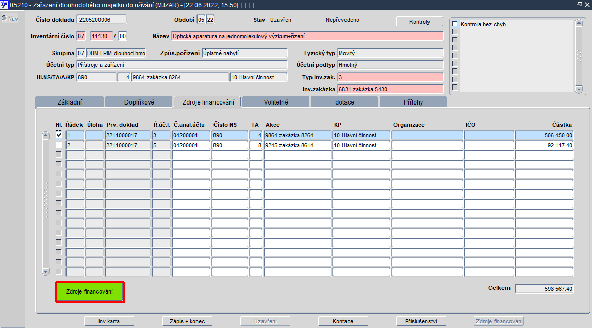Click up arrow of Kontroly list scrollbar

click(x=579, y=23)
